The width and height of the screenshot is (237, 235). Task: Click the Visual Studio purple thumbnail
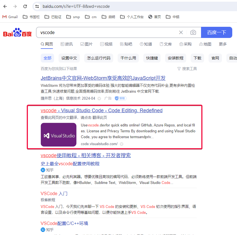[59, 135]
